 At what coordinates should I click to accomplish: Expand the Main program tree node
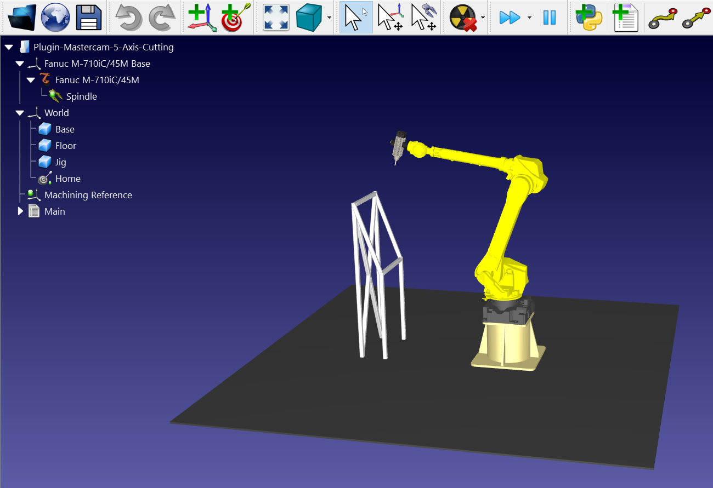pos(21,211)
